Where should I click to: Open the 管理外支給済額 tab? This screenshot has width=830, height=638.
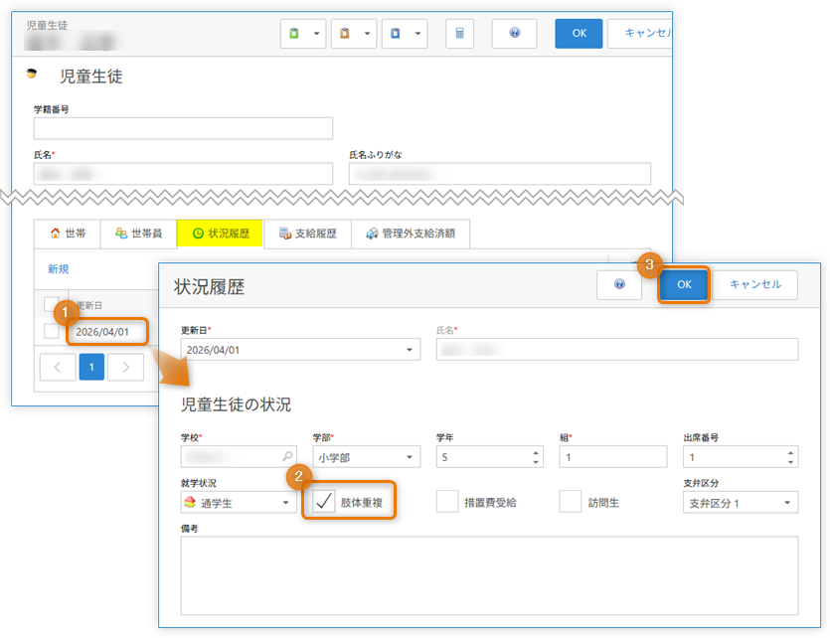[411, 234]
